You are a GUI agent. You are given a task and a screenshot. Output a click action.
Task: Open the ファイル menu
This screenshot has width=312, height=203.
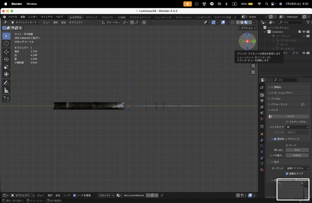[12, 17]
